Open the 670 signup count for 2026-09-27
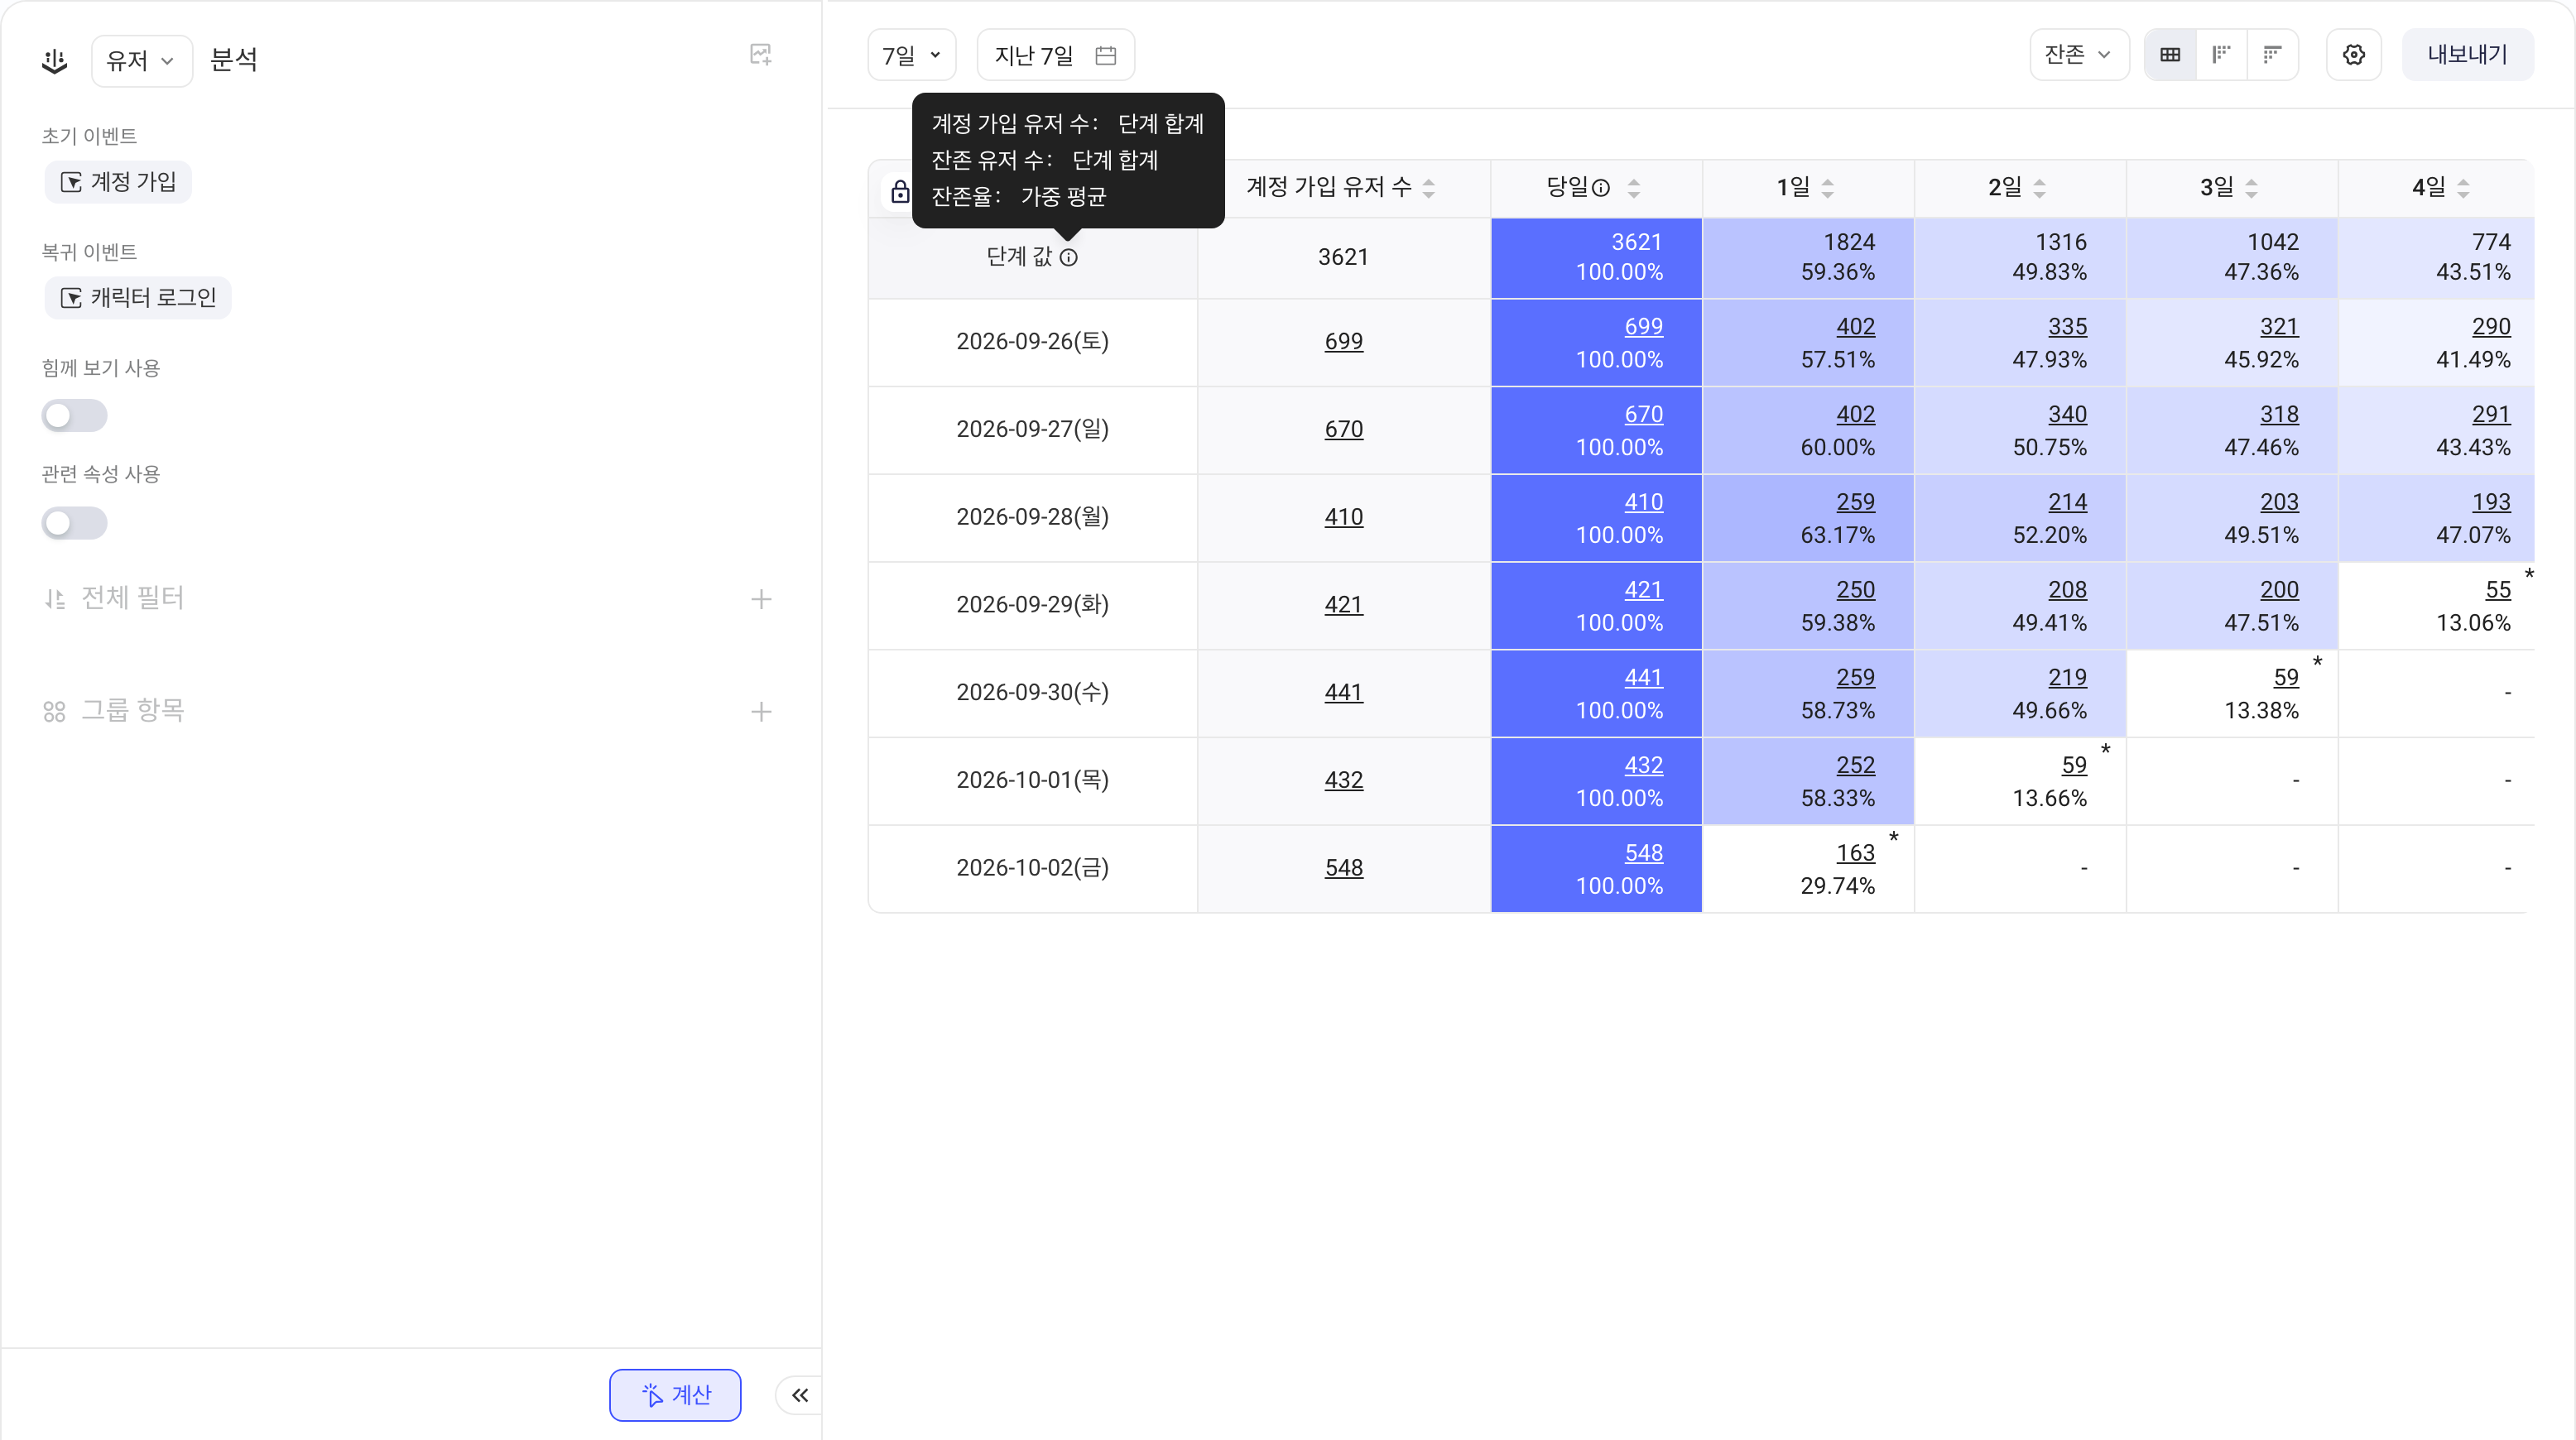Image resolution: width=2576 pixels, height=1440 pixels. [1343, 430]
